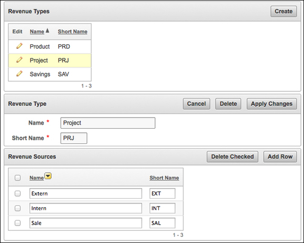The height and width of the screenshot is (243, 304).
Task: Click the pencil edit icon for Product
Action: [x=19, y=46]
